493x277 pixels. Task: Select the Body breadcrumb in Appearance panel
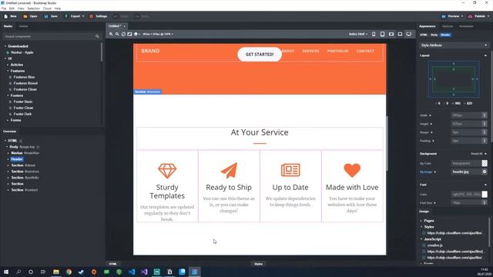point(434,35)
